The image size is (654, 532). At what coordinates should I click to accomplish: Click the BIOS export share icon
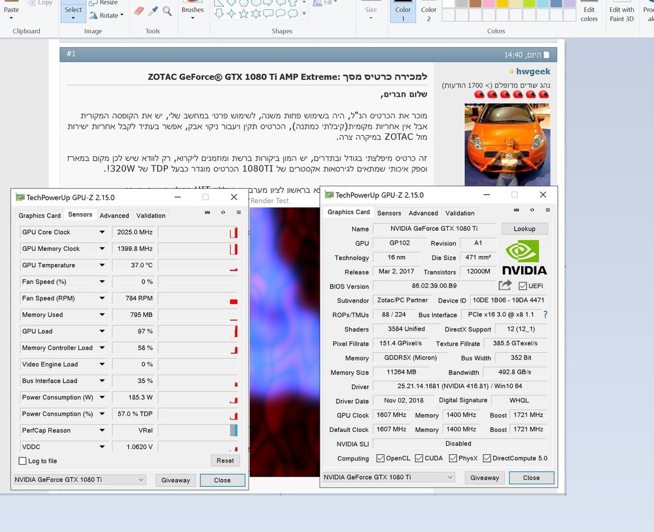[x=505, y=286]
